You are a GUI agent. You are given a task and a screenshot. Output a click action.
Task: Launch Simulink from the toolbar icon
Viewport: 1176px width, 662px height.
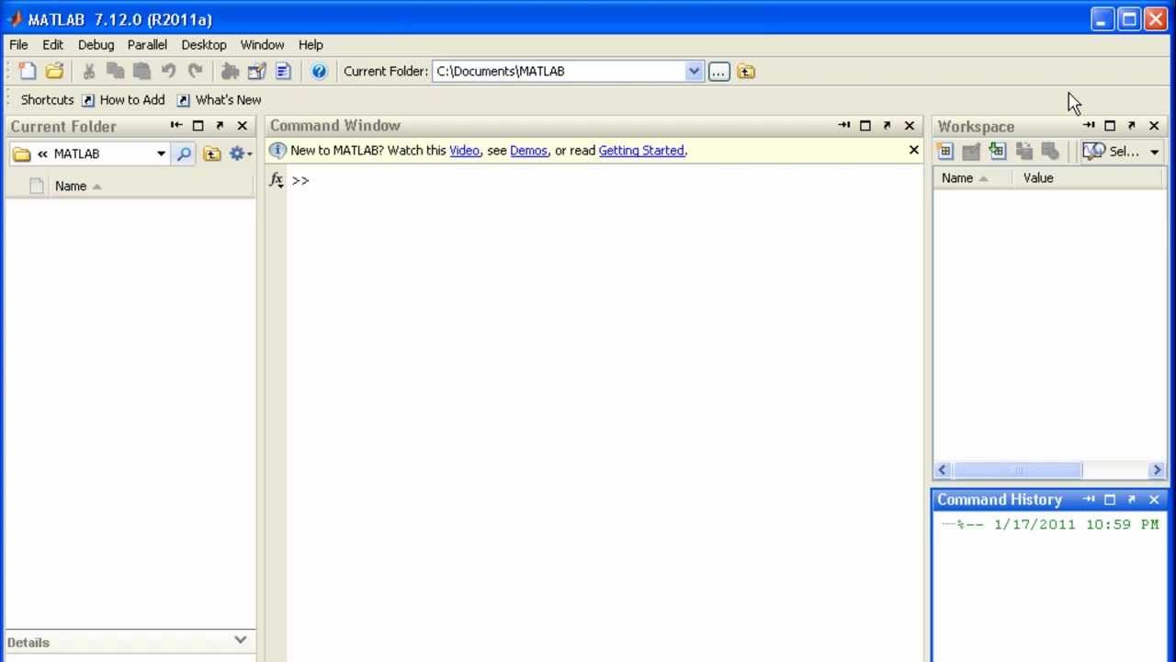[x=230, y=71]
